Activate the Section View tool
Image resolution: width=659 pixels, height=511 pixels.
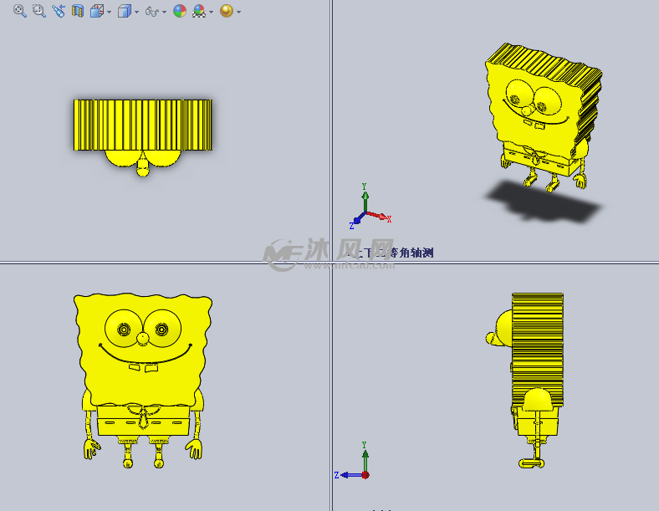[x=77, y=11]
